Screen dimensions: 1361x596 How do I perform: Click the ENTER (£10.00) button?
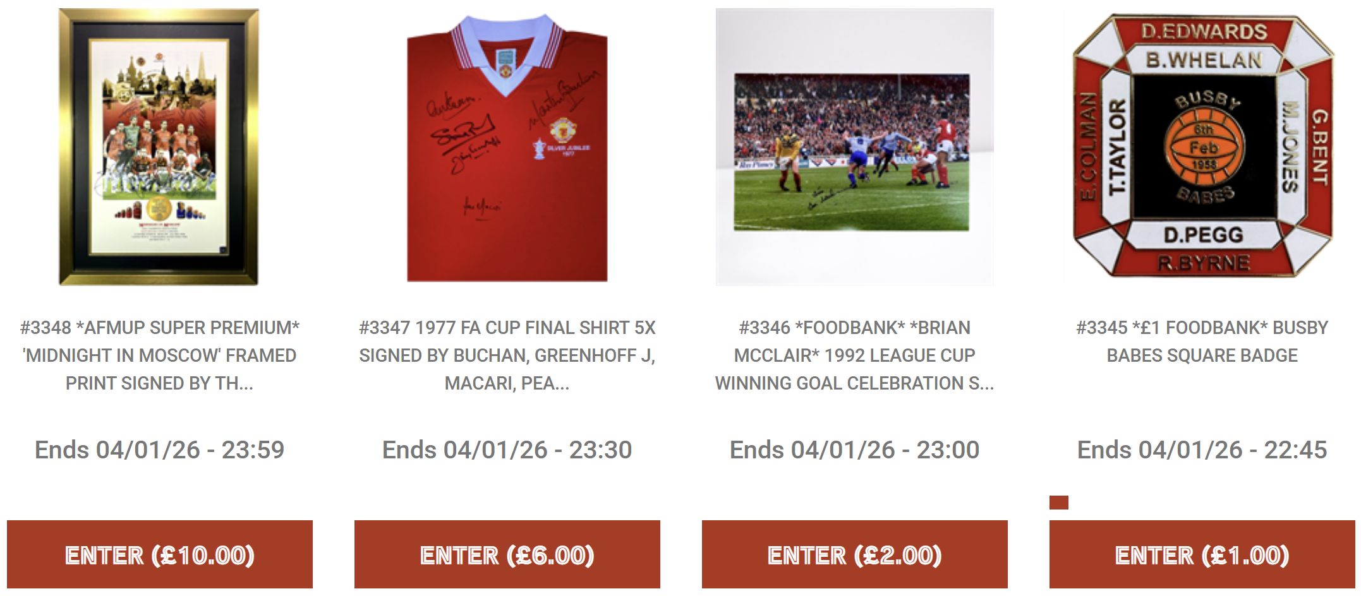point(160,555)
